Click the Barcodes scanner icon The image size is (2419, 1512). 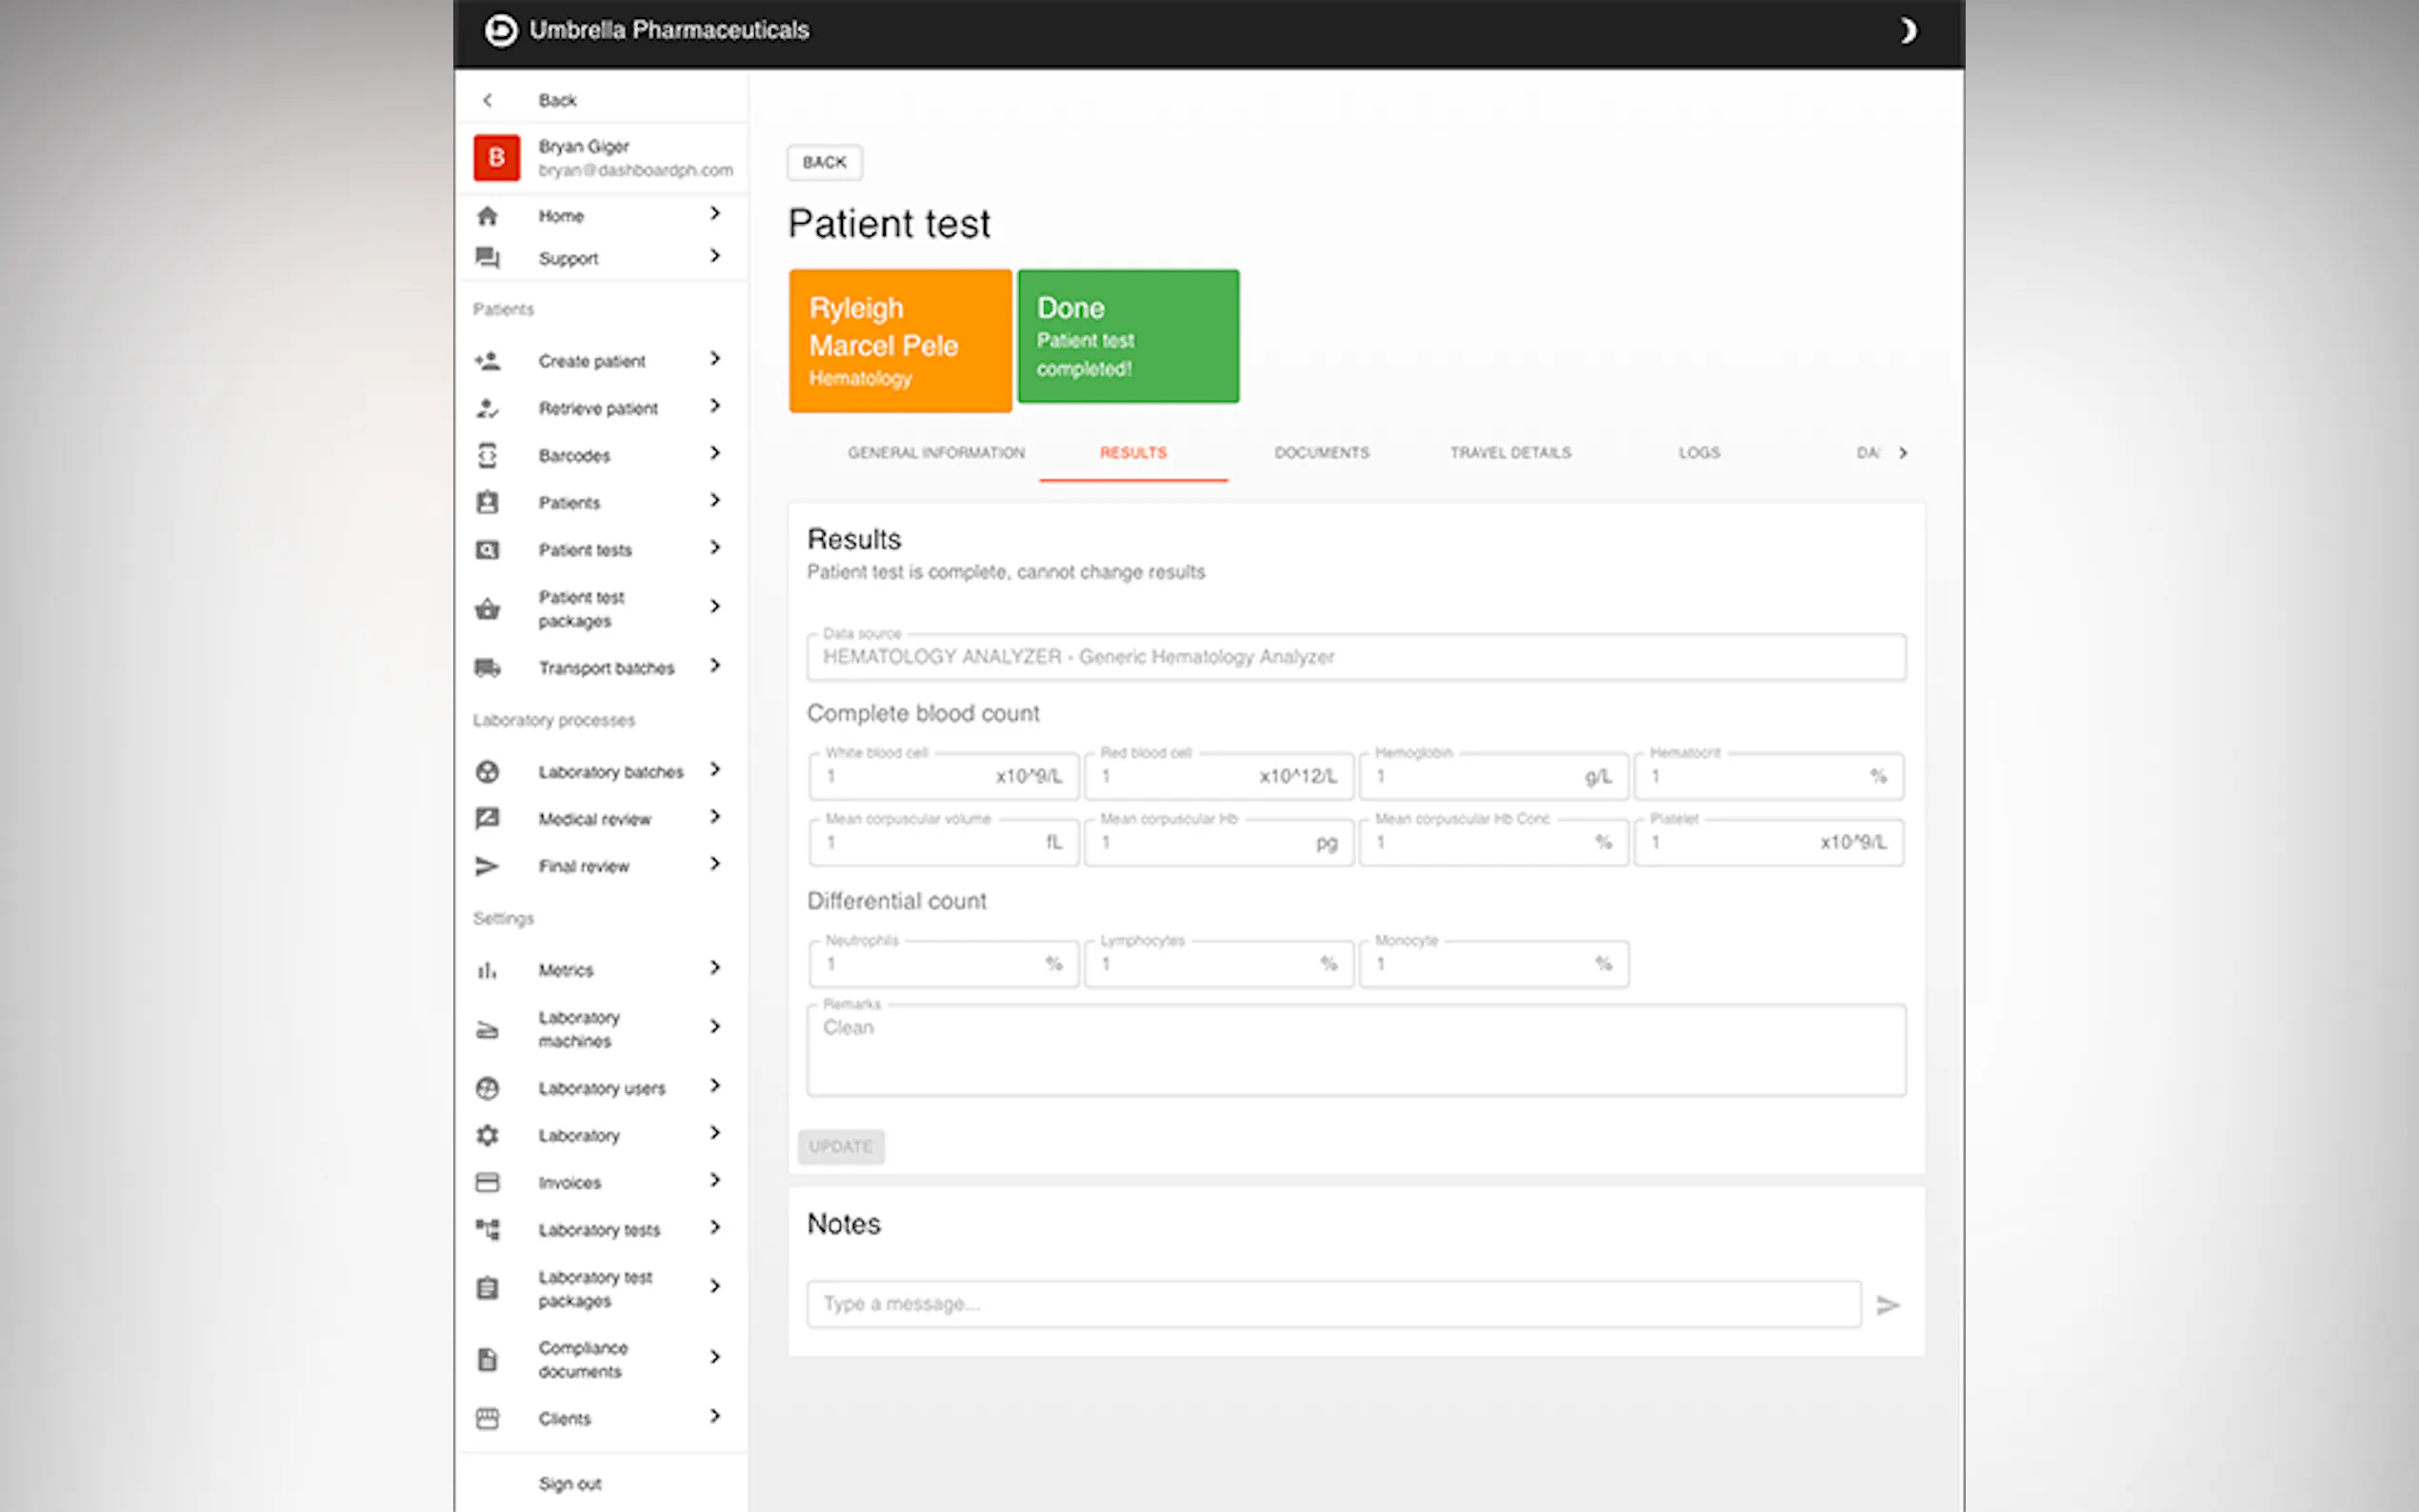(487, 455)
